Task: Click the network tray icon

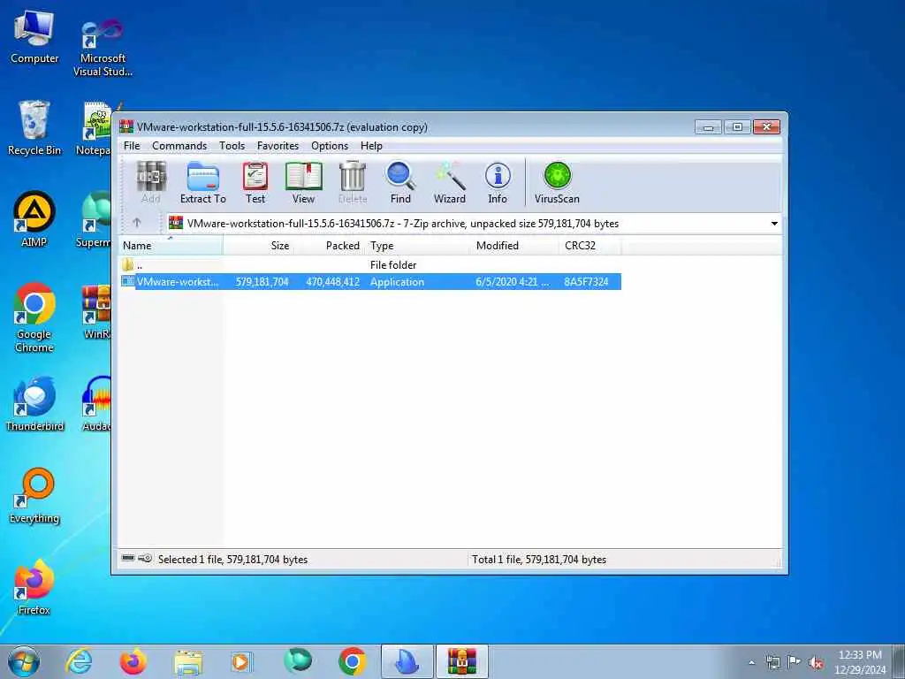Action: point(772,662)
